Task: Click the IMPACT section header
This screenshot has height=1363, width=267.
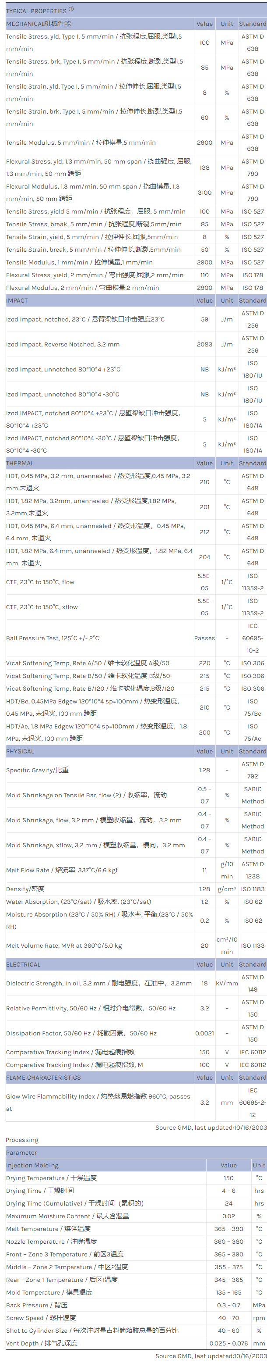Action: coord(17,300)
